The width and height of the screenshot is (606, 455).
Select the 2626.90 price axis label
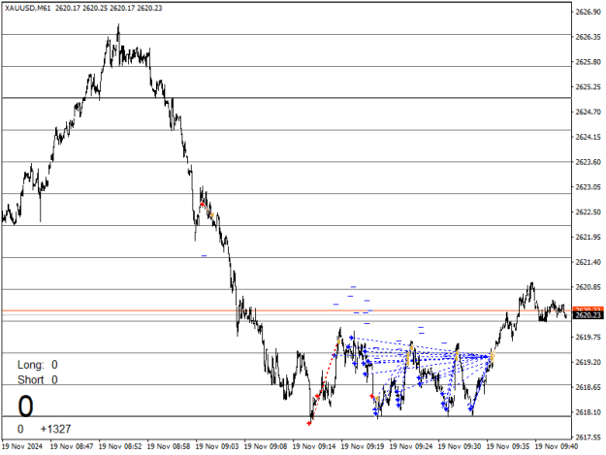(588, 12)
